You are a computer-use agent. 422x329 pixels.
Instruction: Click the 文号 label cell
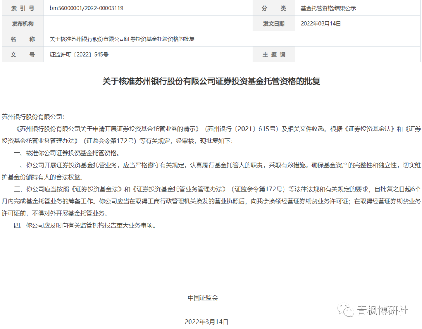click(x=23, y=55)
